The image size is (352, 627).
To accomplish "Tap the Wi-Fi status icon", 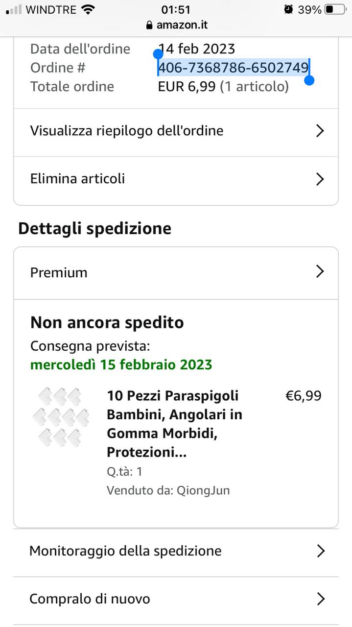I will [x=88, y=10].
